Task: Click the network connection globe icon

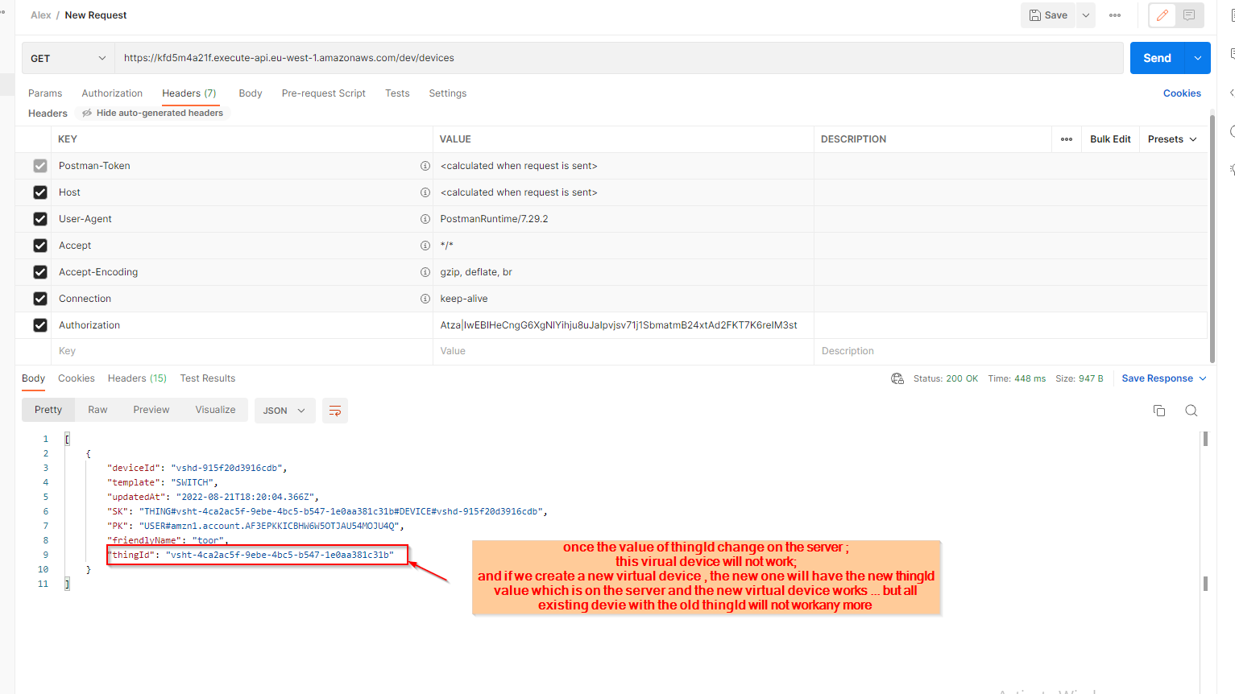Action: click(897, 378)
